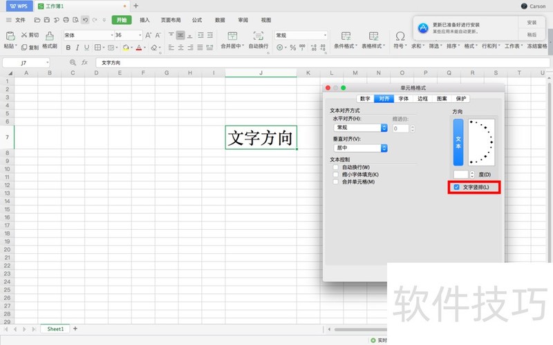Viewport: 553px width, 345px height.
Task: Open the Symbol (符号) omega icon
Action: (400, 36)
